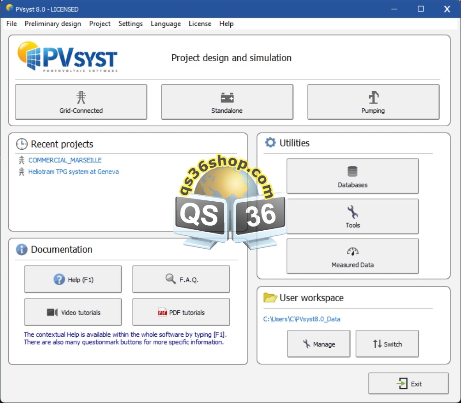Open the Help (F1) documentation button

[73, 279]
